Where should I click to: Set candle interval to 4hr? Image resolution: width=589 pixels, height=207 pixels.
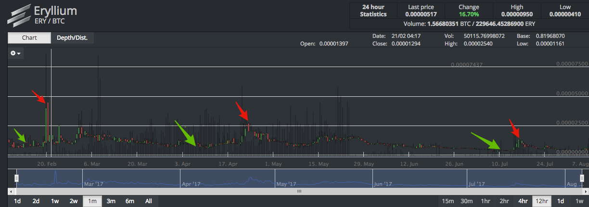click(x=523, y=201)
